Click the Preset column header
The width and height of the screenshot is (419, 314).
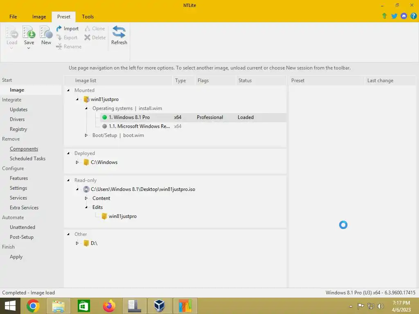pyautogui.click(x=326, y=81)
